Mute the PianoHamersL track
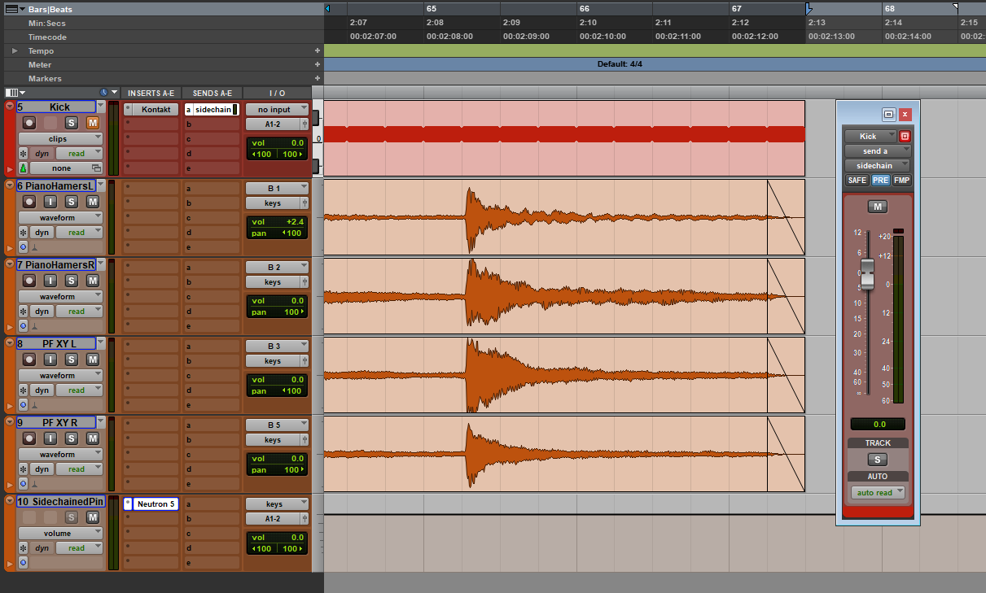The image size is (986, 593). click(93, 202)
